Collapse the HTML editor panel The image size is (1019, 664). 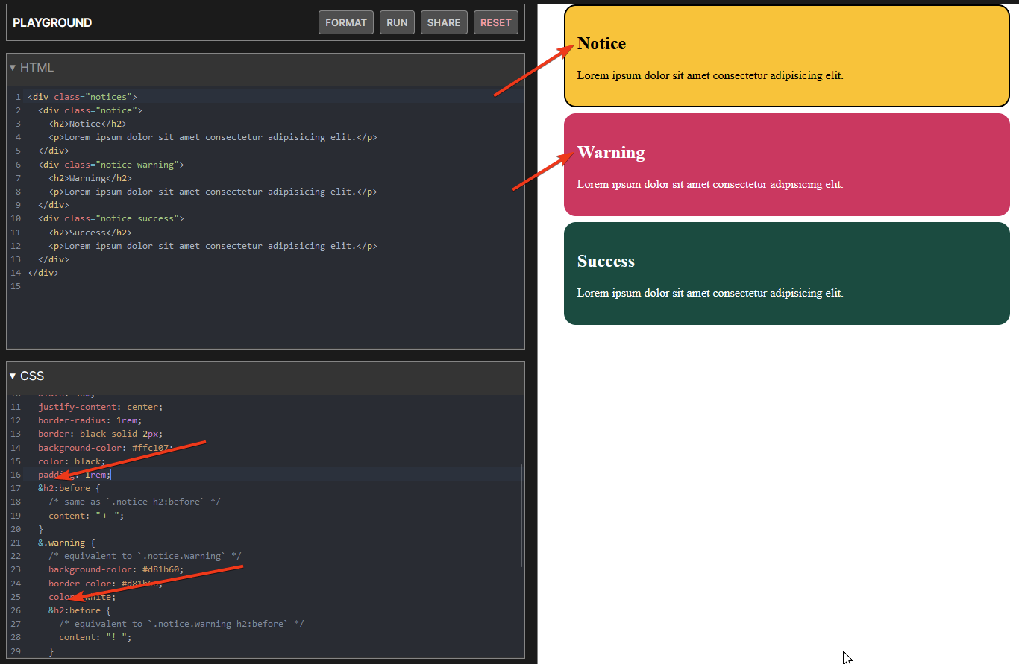[x=13, y=67]
